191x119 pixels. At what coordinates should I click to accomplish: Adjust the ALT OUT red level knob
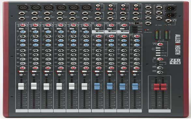point(160,59)
